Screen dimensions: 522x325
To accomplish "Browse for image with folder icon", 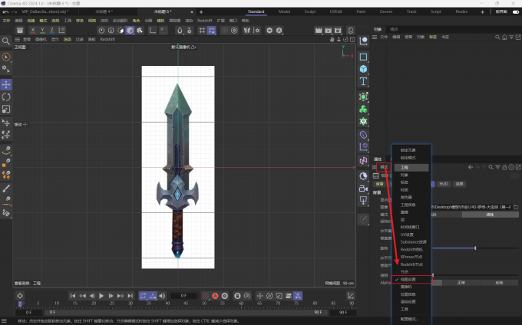I will click(516, 207).
